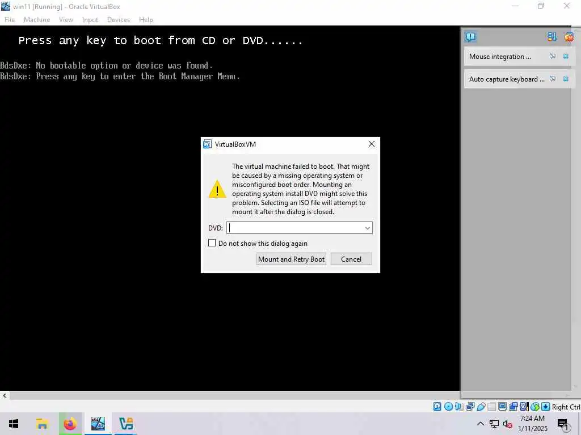Open the View menu
The height and width of the screenshot is (435, 581).
pos(66,20)
